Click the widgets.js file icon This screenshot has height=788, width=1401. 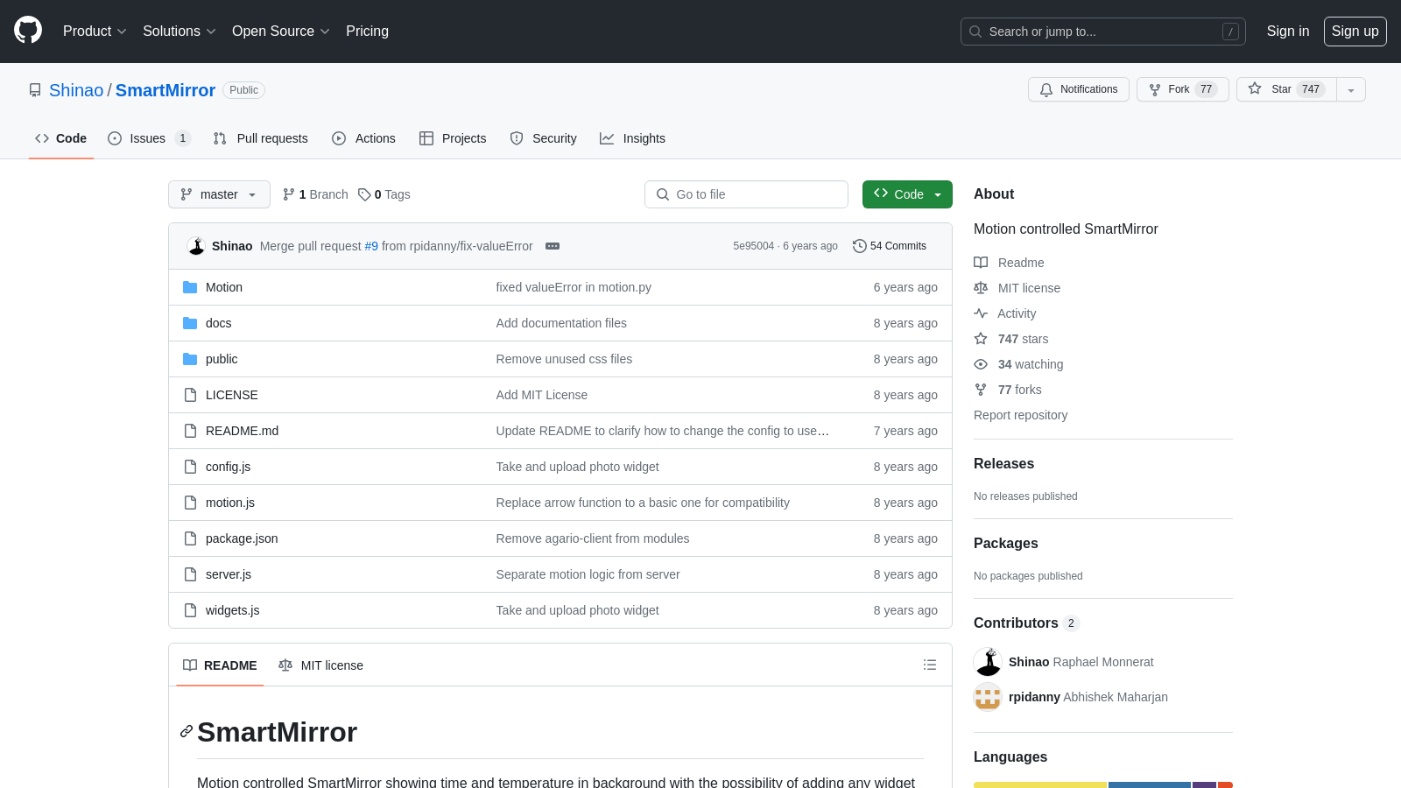point(190,610)
